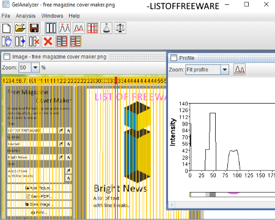
Task: Click the add lane icon
Action: tap(20, 41)
